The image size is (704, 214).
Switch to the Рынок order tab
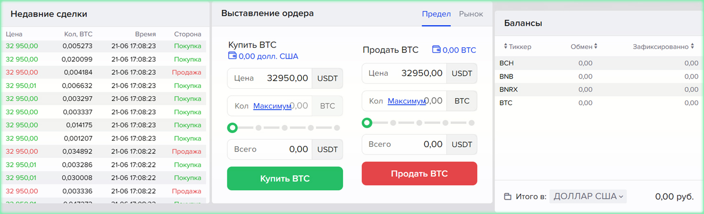tap(471, 14)
